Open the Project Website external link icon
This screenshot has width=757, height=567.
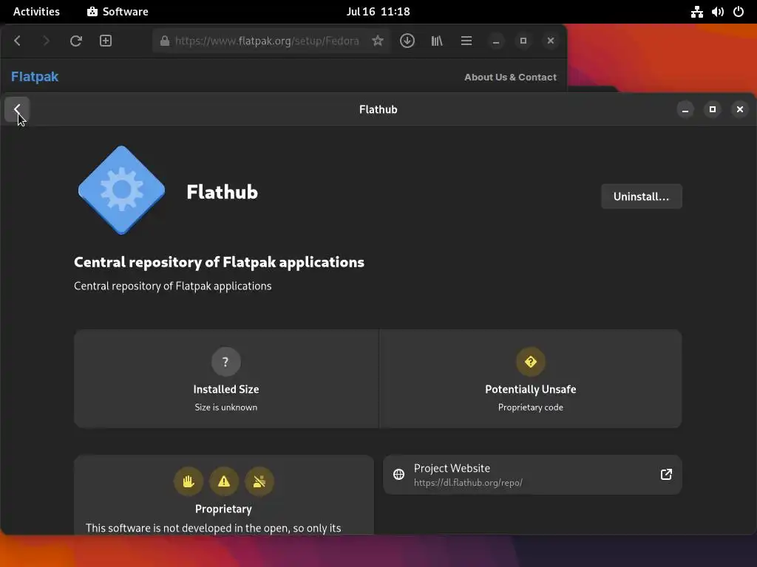[666, 475]
